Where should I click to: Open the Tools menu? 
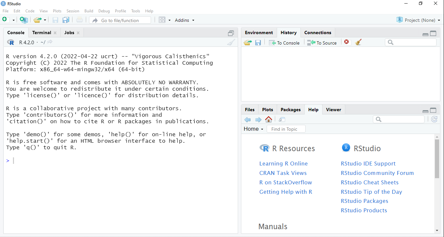click(x=135, y=11)
